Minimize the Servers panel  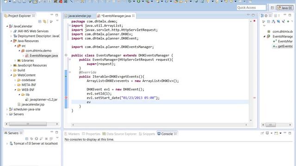click(52, 132)
